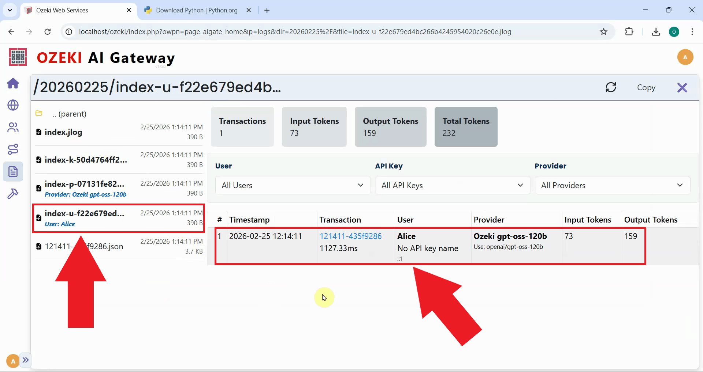
Task: Open the All Users dropdown
Action: [x=292, y=185]
